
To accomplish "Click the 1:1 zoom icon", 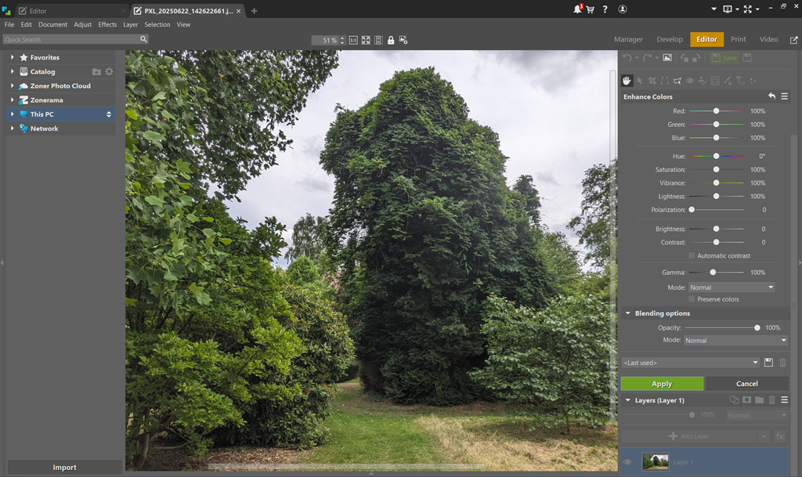I will pyautogui.click(x=354, y=40).
